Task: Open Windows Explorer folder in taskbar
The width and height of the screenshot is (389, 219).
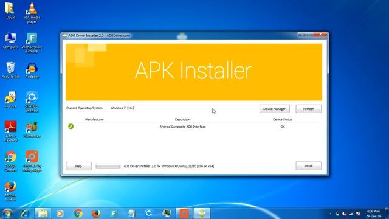Action: click(x=43, y=214)
